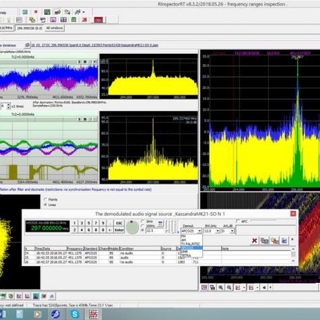Select the 12.5 step radio button
This screenshot has width=320, height=320.
click(x=142, y=230)
